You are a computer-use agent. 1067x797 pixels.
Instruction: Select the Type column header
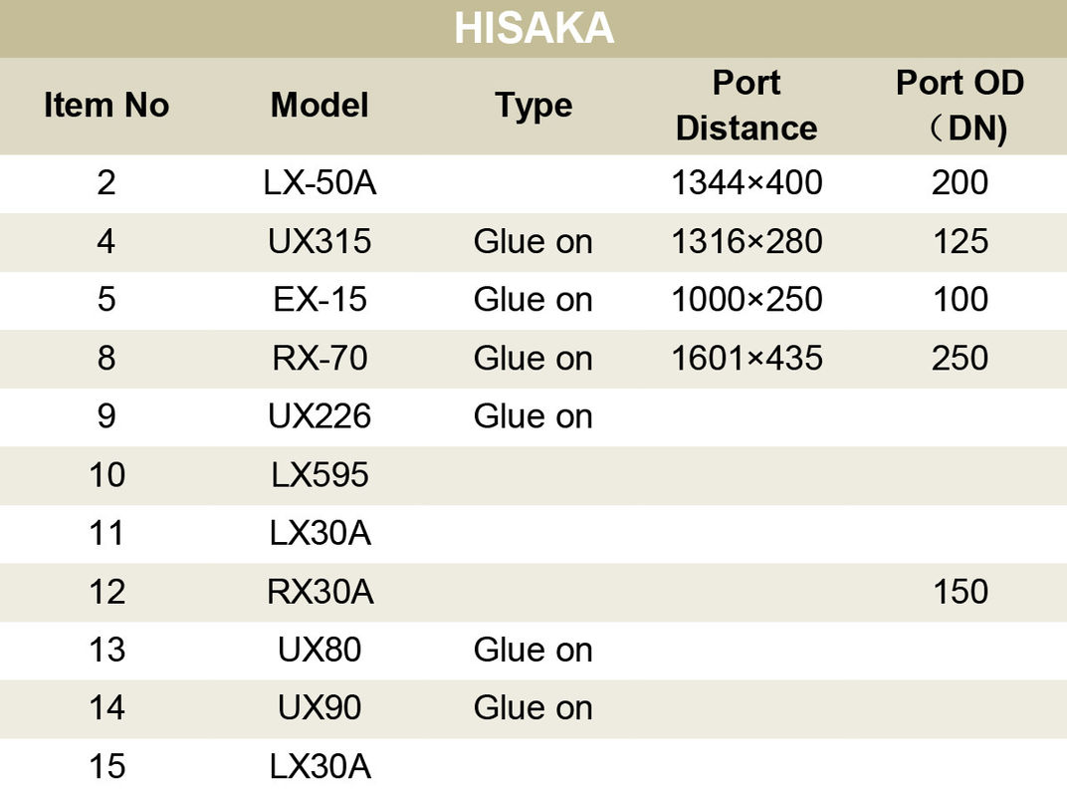pos(533,106)
